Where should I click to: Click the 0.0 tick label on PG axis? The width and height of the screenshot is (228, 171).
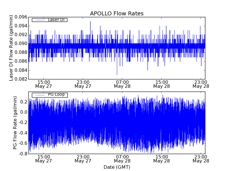(23, 112)
